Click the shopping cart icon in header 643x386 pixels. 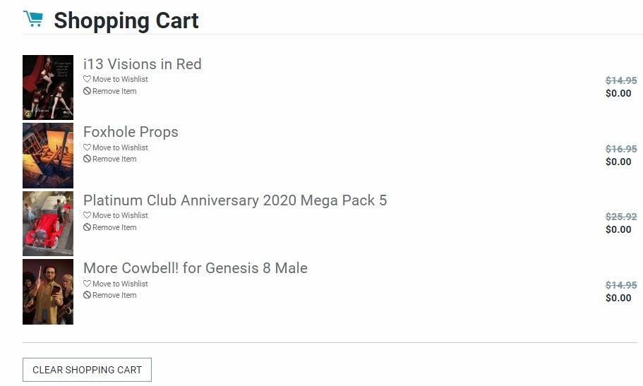tap(32, 19)
